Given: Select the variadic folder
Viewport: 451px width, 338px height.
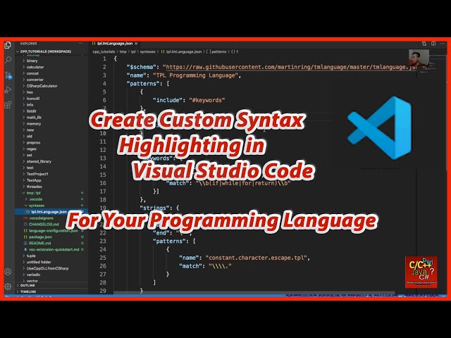Looking at the screenshot, I should 34,275.
